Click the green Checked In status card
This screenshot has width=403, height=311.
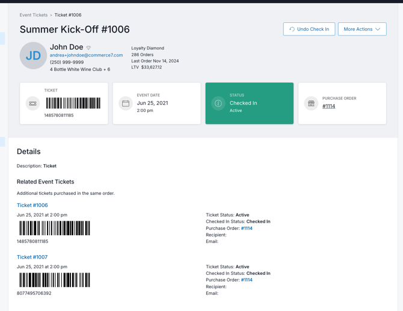249,103
